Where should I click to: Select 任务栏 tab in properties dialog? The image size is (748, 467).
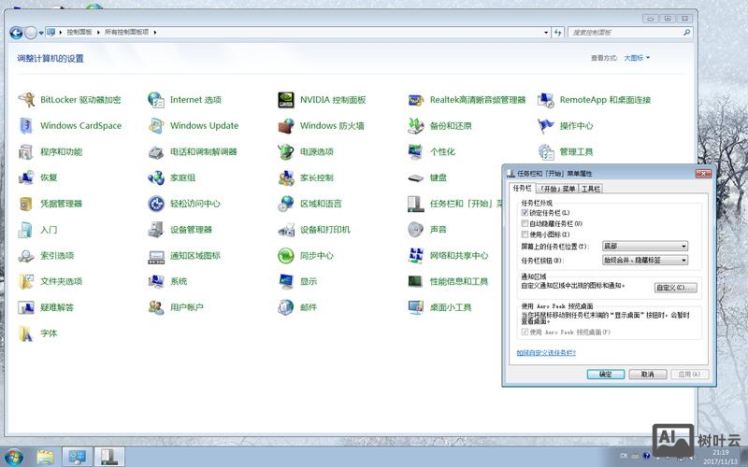pos(523,189)
